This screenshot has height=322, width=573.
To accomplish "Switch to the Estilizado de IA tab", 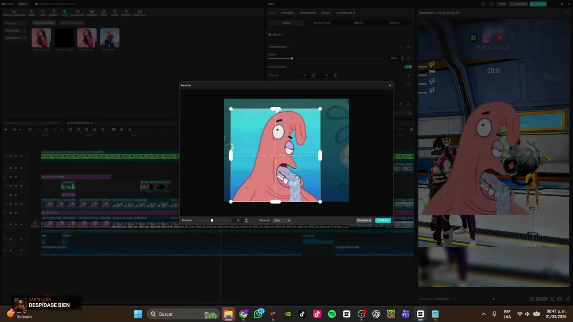I will (346, 13).
